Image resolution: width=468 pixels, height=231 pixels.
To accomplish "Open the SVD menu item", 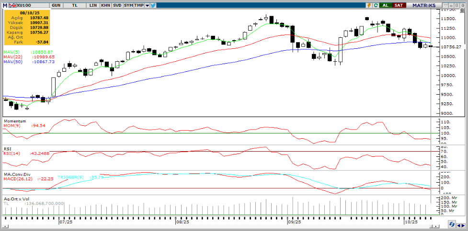I will point(117,5).
